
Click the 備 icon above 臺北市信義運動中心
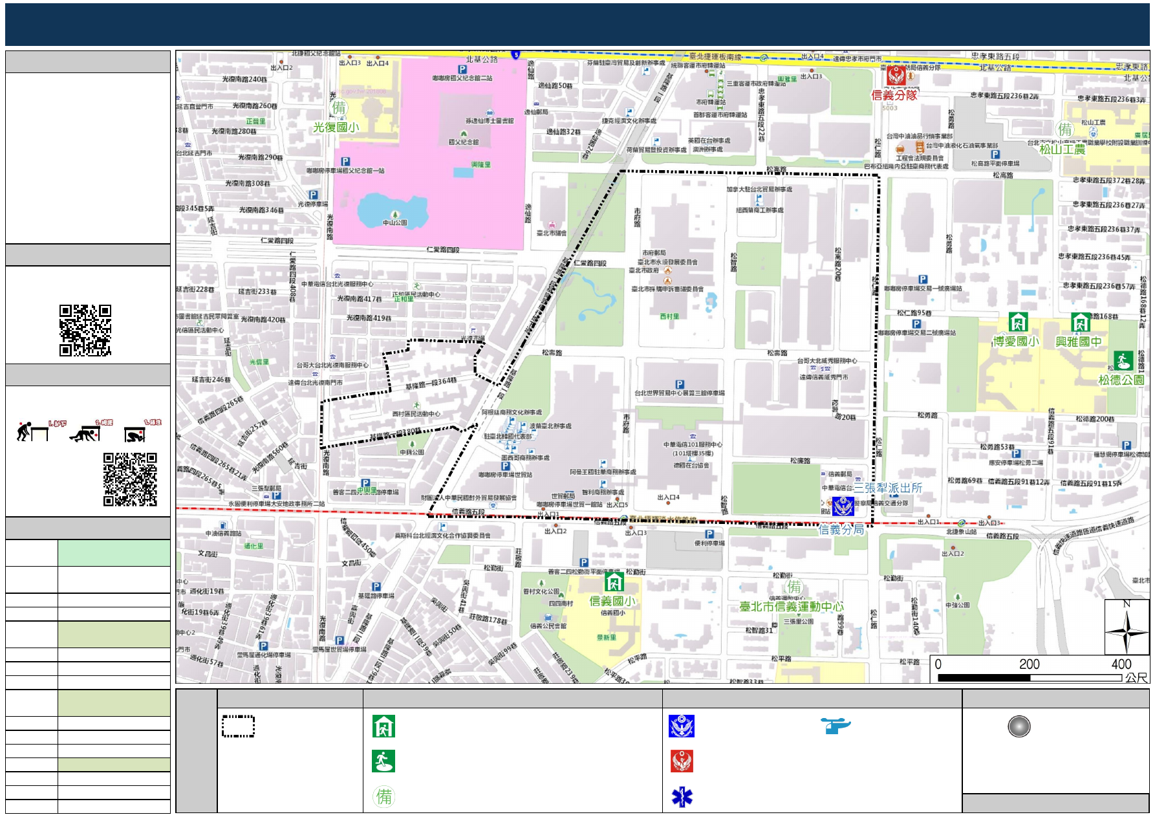[x=793, y=587]
